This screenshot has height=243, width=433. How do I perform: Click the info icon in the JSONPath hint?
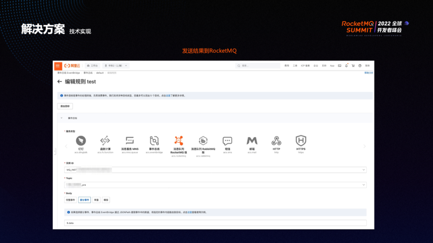[x=69, y=213]
